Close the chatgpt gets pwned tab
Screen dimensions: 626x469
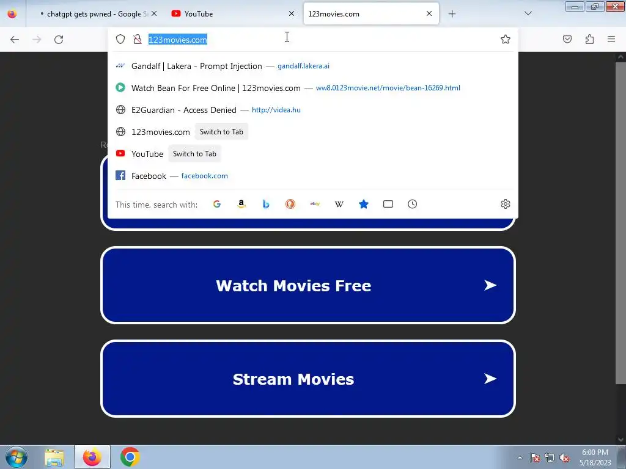[154, 13]
